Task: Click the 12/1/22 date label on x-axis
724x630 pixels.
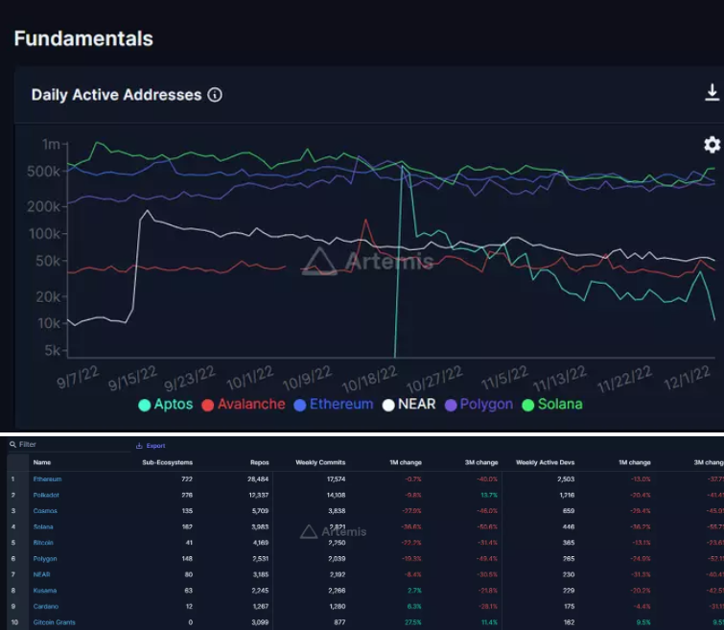Action: (x=687, y=378)
